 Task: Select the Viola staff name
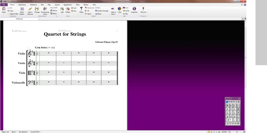tap(22, 73)
